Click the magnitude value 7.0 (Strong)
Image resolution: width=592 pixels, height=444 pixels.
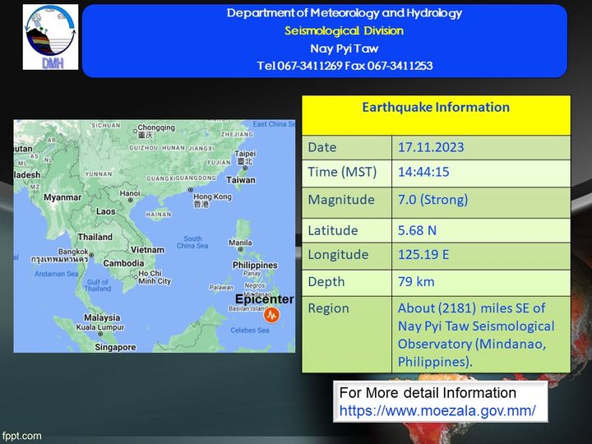click(432, 200)
